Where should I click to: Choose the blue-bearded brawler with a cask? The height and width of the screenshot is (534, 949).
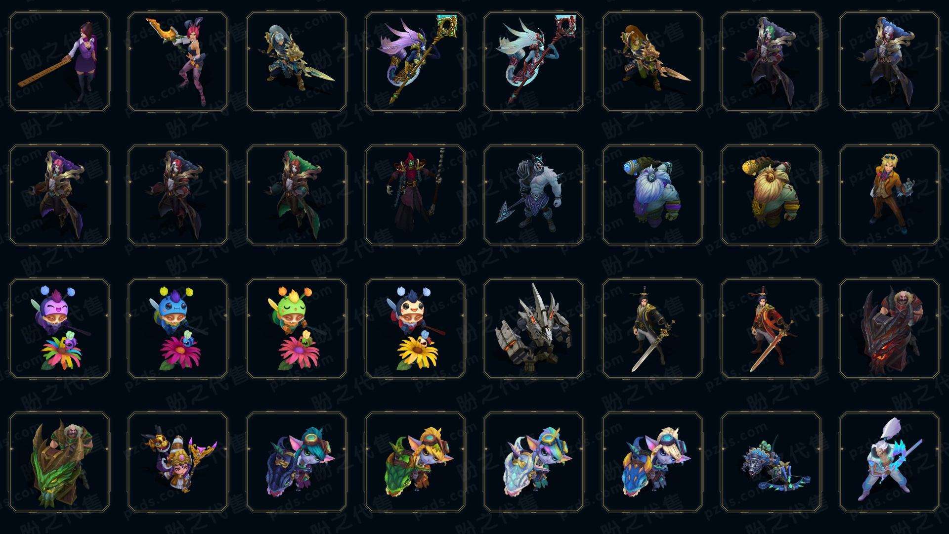(652, 195)
